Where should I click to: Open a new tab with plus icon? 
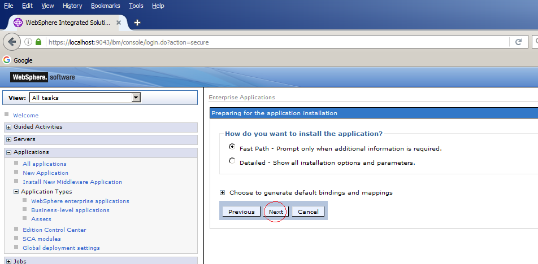coord(137,23)
